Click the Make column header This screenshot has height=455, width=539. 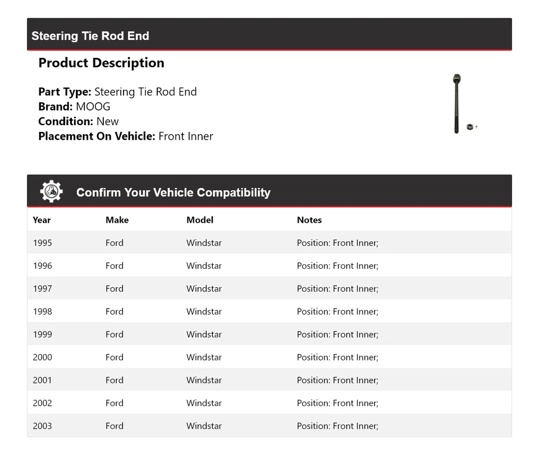tap(117, 220)
